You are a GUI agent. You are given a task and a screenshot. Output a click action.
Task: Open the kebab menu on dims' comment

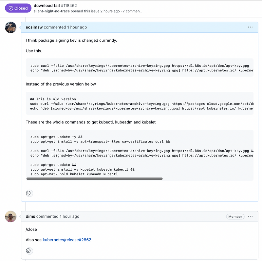(250, 216)
